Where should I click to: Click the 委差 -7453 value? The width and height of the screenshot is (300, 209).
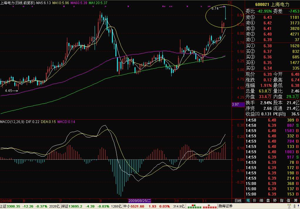tap(294, 11)
